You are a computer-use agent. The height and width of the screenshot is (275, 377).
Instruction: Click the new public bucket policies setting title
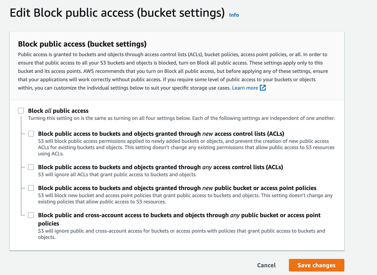177,188
